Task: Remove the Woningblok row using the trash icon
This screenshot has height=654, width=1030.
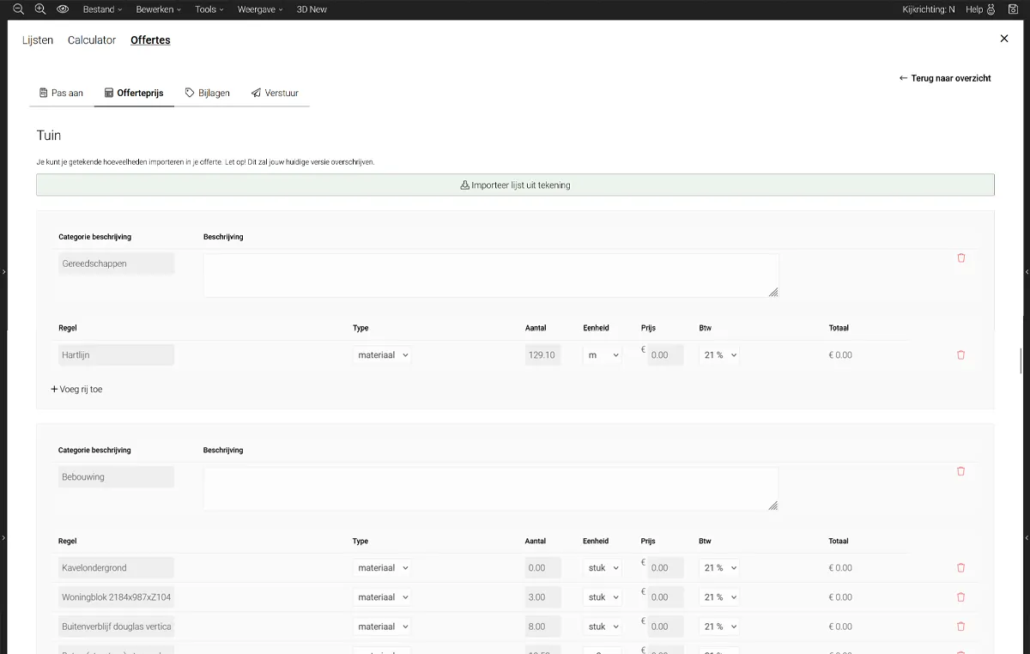Action: tap(961, 596)
